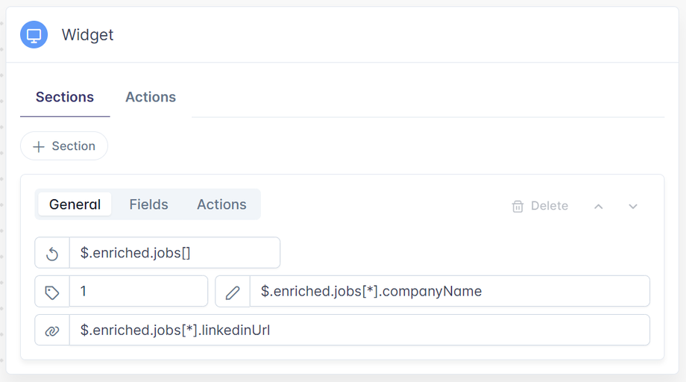Open the section's Actions tab next to Fields
This screenshot has height=382, width=686.
(x=221, y=204)
